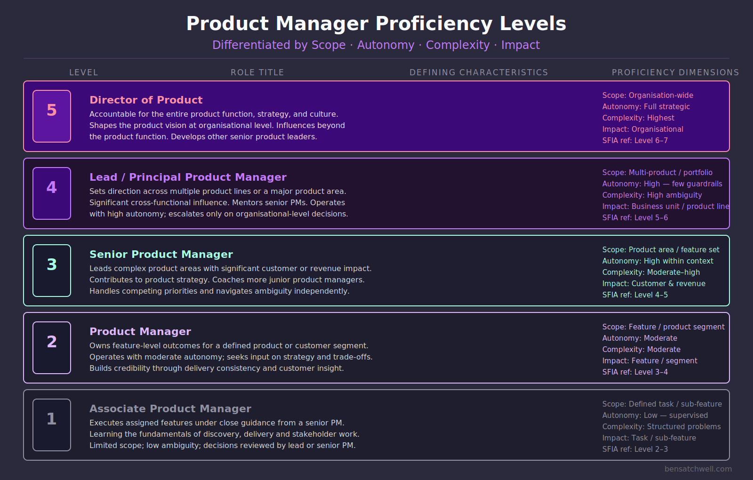Click the line 'Significant cross-functional influence. Mentors senior PMs'

click(x=217, y=203)
